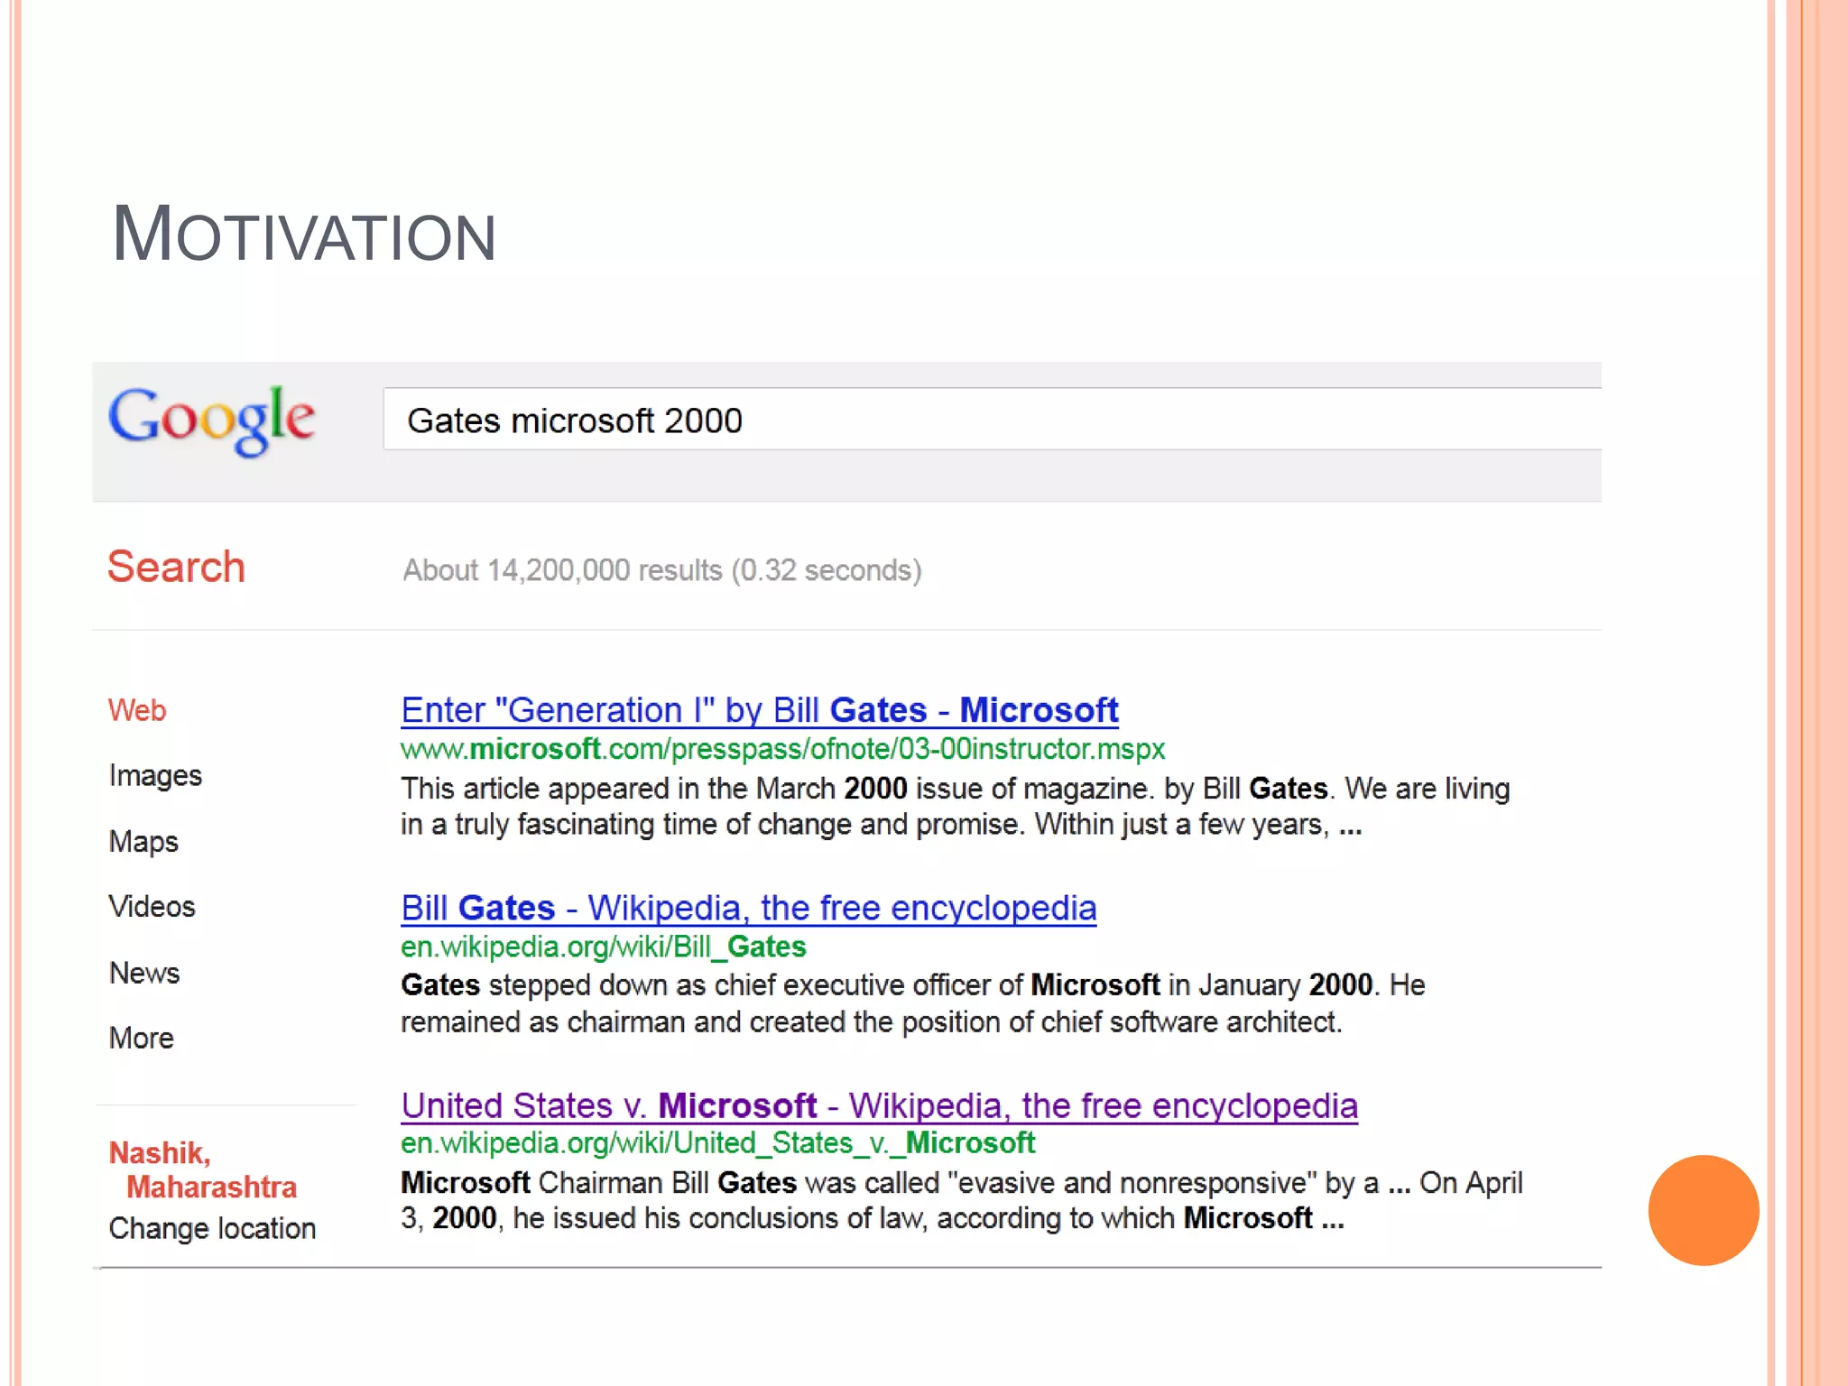Viewport: 1848px width, 1386px height.
Task: Open United States v. Microsoft Wikipedia link
Action: click(879, 1105)
